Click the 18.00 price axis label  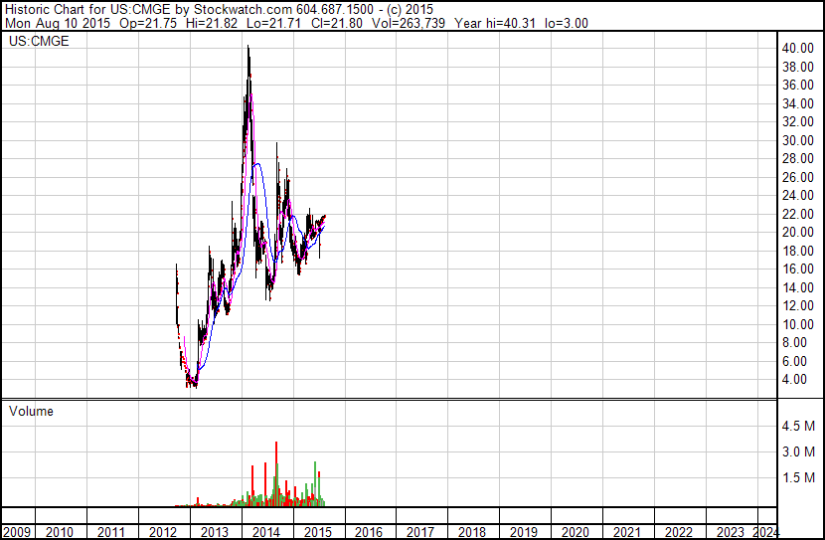pyautogui.click(x=797, y=251)
